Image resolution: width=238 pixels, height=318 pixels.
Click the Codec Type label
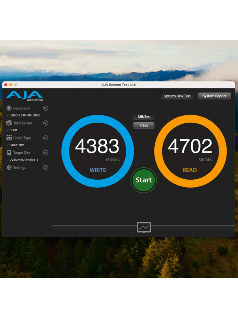pos(22,138)
